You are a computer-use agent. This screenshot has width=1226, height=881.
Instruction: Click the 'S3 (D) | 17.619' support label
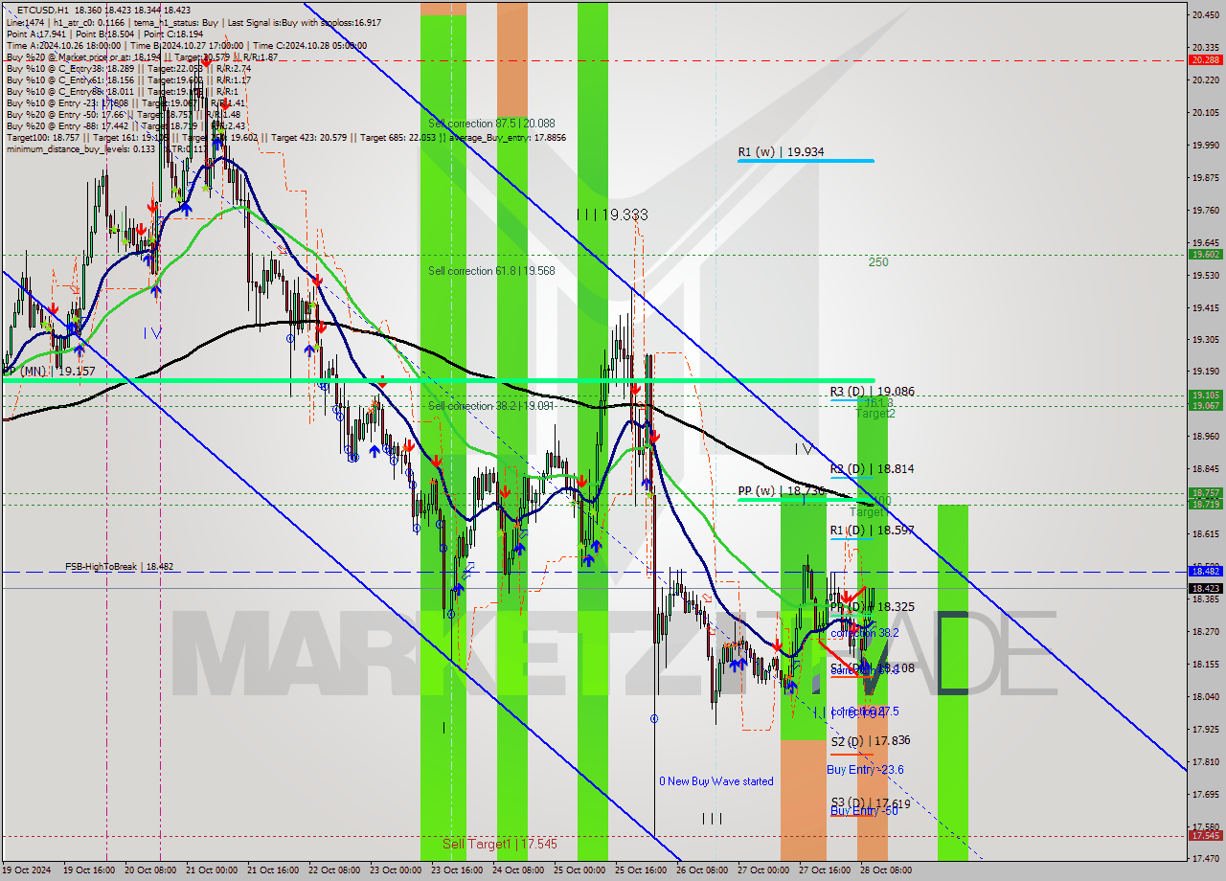pos(870,803)
